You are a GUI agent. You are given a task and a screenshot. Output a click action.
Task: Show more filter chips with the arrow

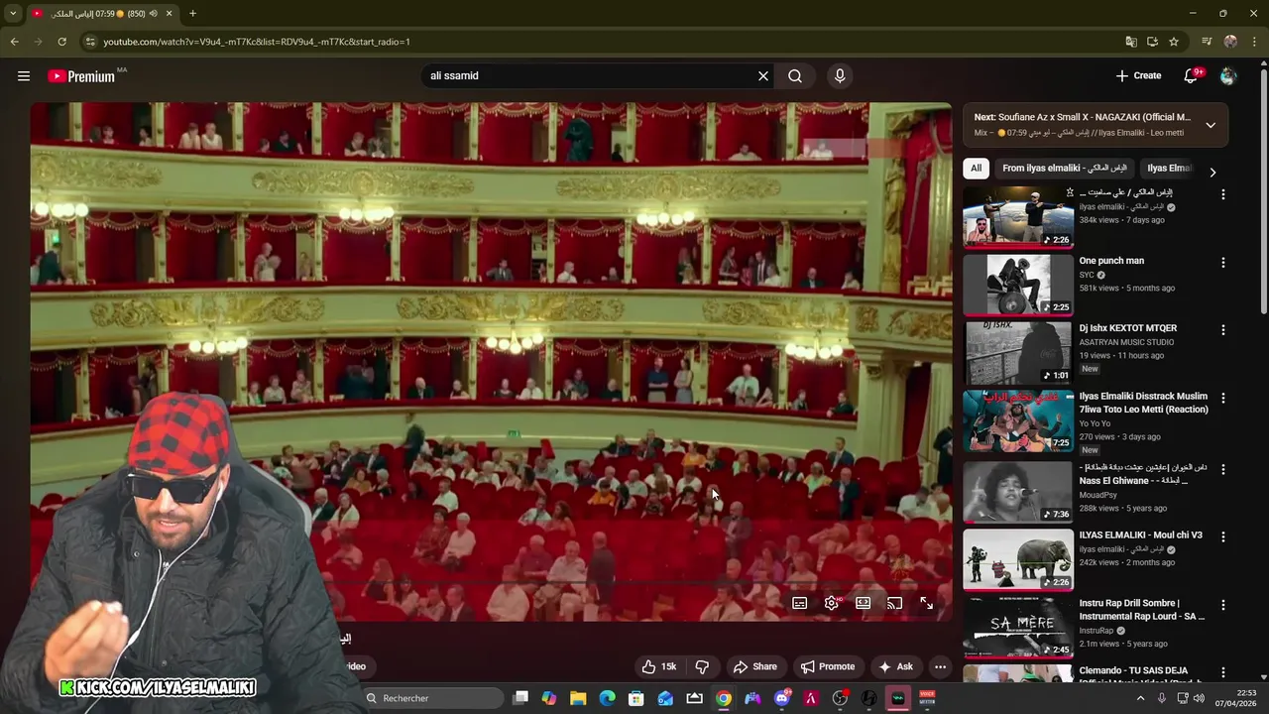(x=1211, y=172)
